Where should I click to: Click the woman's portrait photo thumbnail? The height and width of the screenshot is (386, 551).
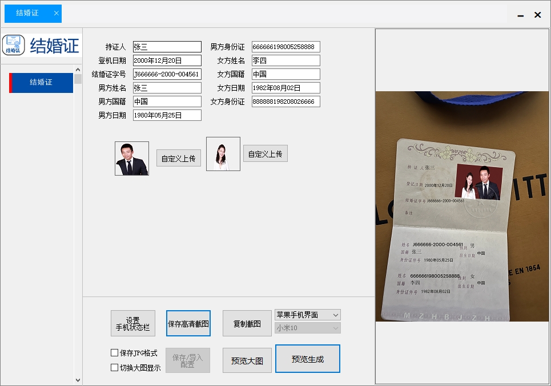pyautogui.click(x=223, y=153)
